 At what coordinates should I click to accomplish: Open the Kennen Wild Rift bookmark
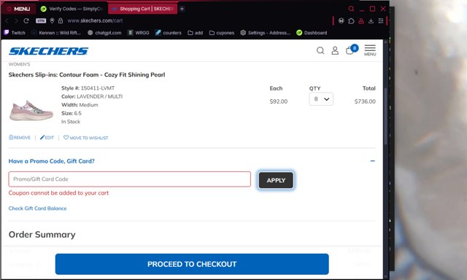point(56,33)
